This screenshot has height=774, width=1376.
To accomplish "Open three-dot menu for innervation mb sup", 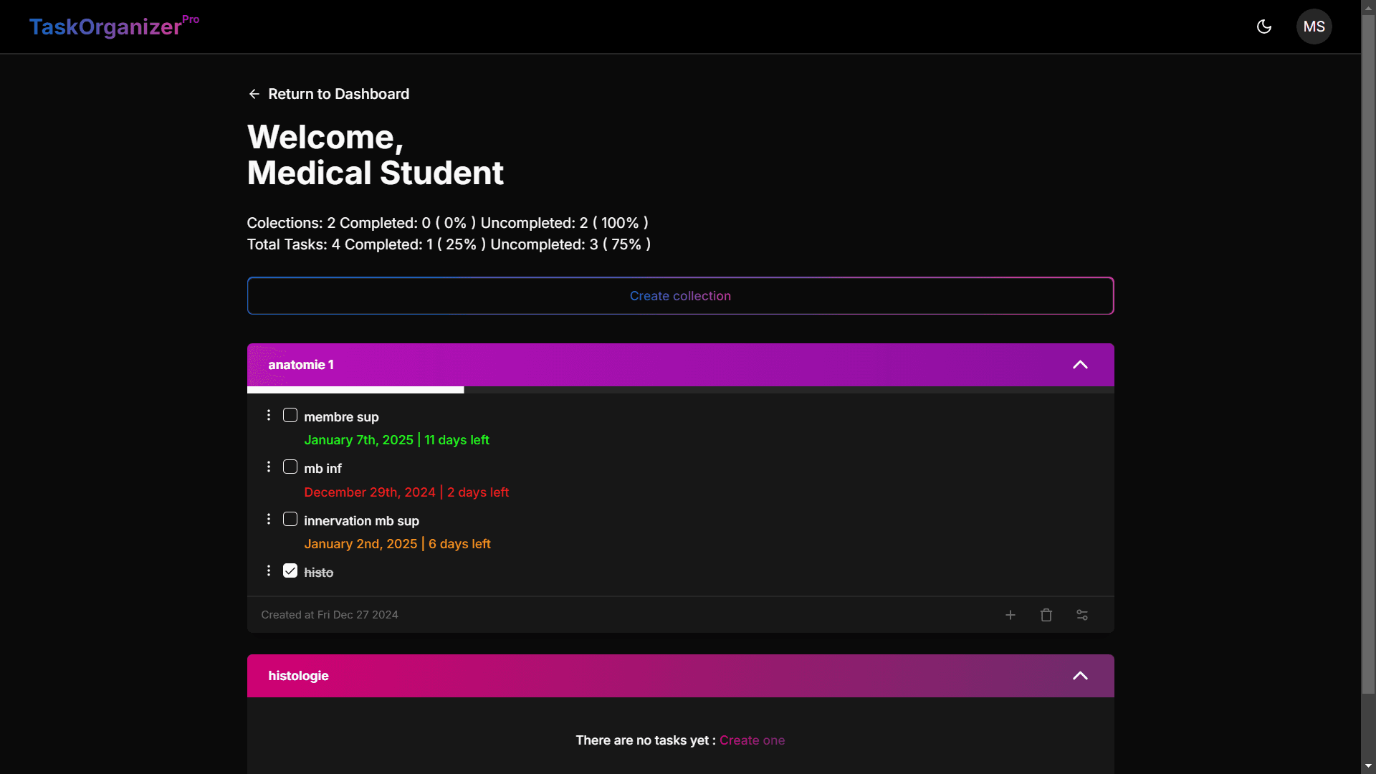I will tap(269, 520).
